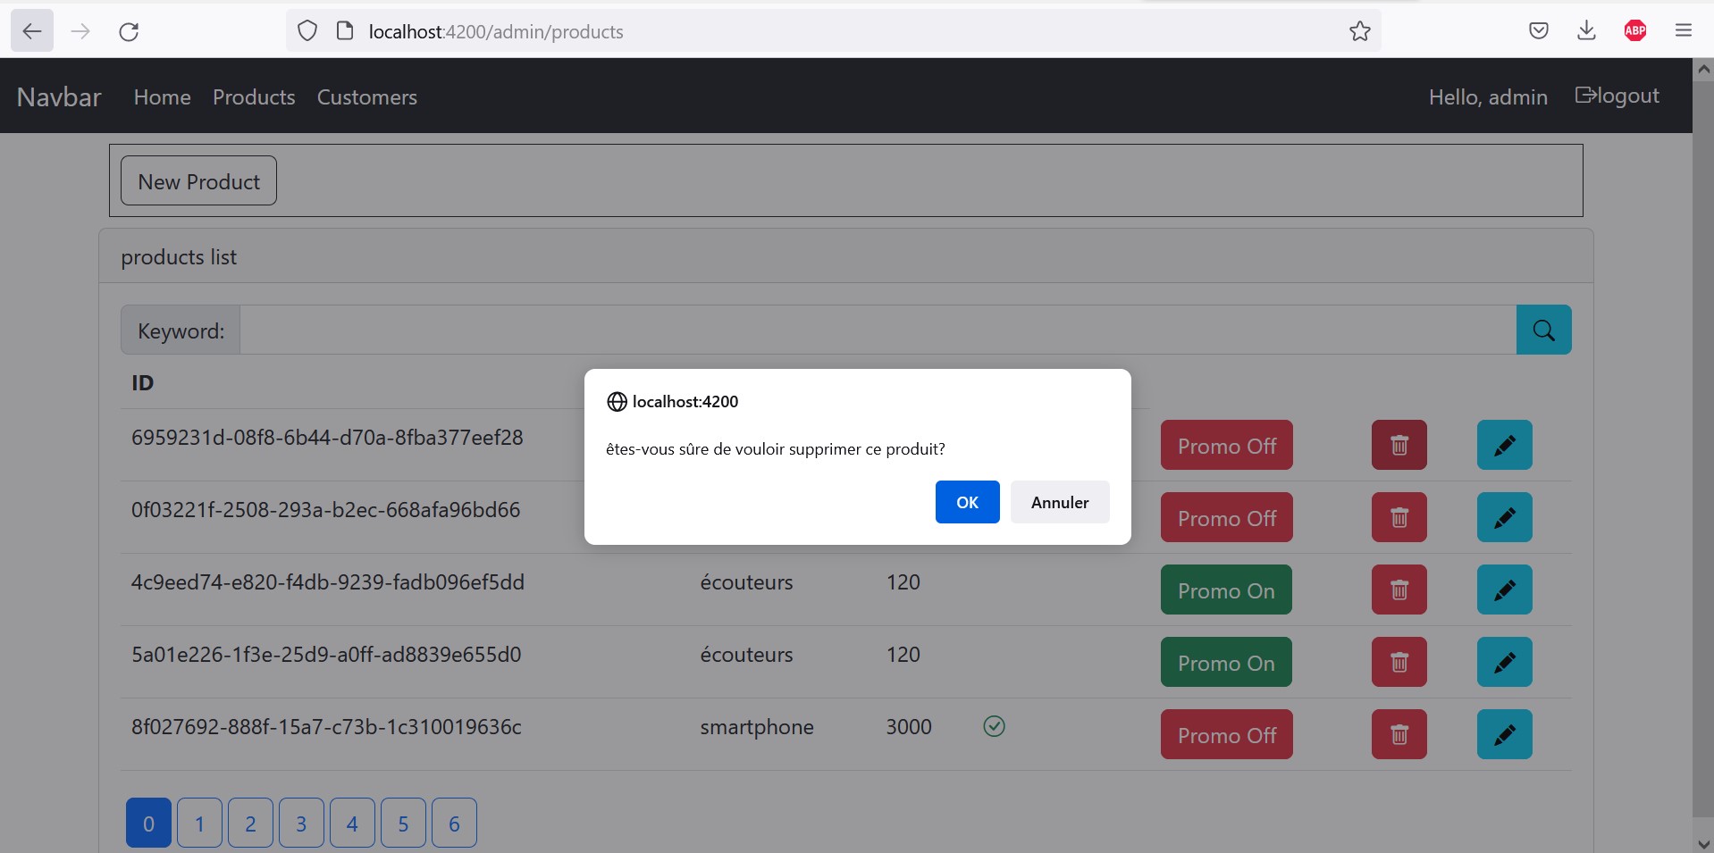Click the trash icon on the first row
The image size is (1714, 853).
(1398, 445)
